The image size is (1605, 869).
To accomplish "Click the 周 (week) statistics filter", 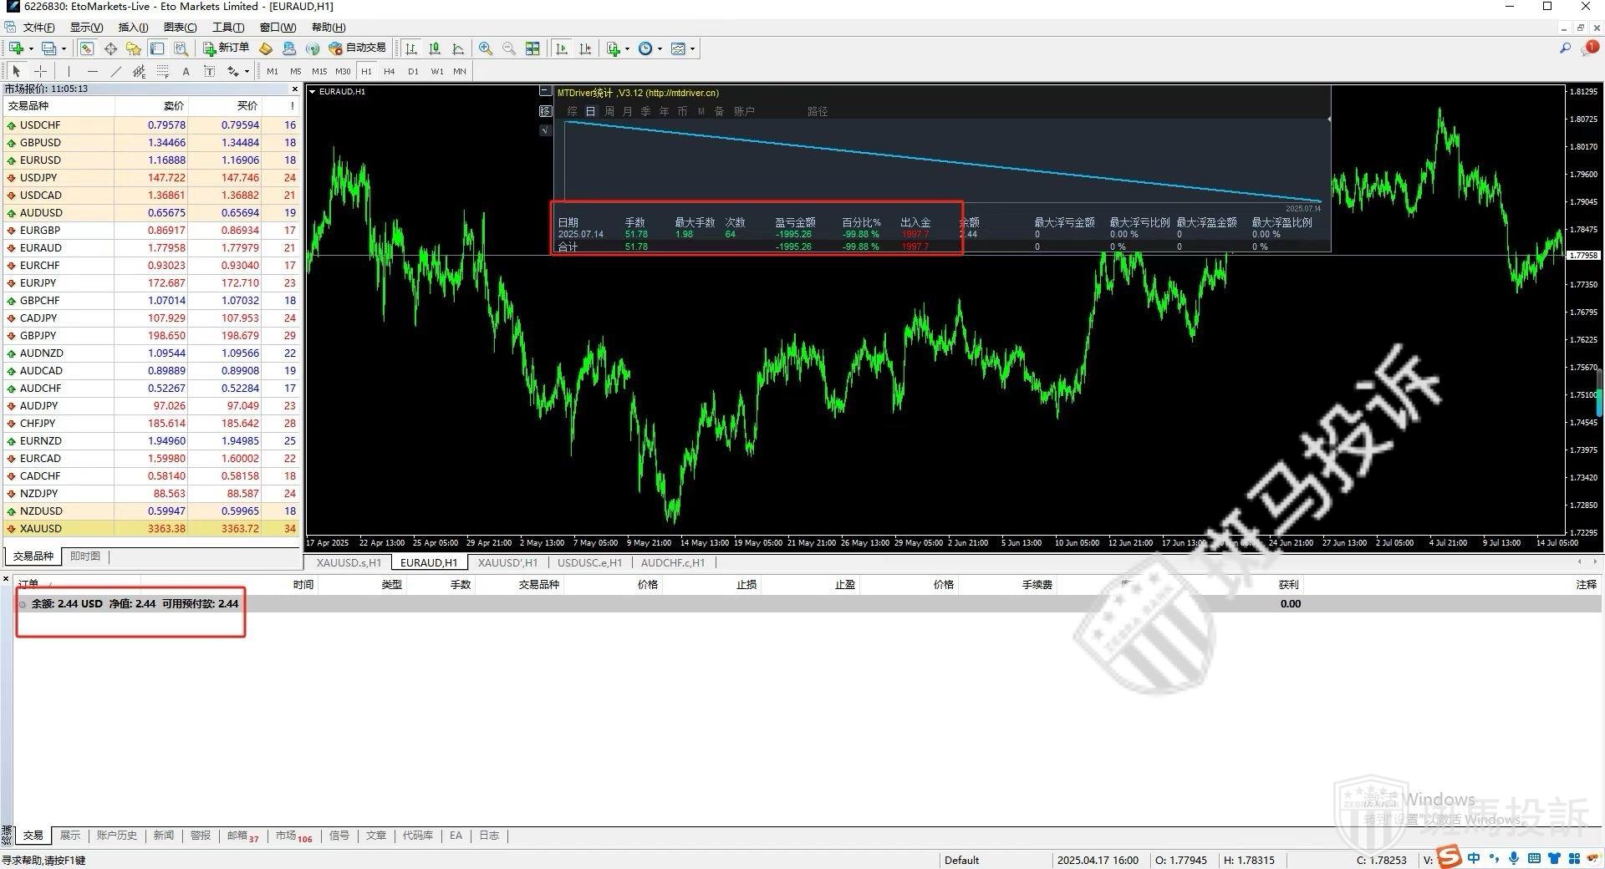I will click(609, 111).
